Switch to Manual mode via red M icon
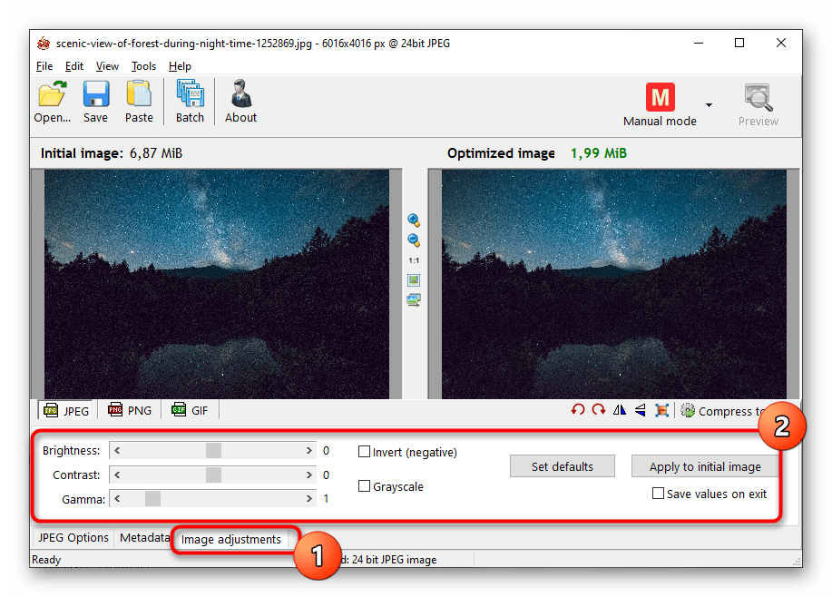This screenshot has width=832, height=597. click(x=661, y=97)
